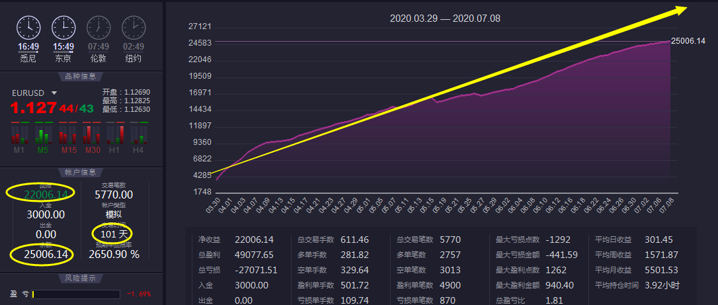Click the EURUSD price 1.12744/43
The image size is (718, 305).
coord(52,109)
